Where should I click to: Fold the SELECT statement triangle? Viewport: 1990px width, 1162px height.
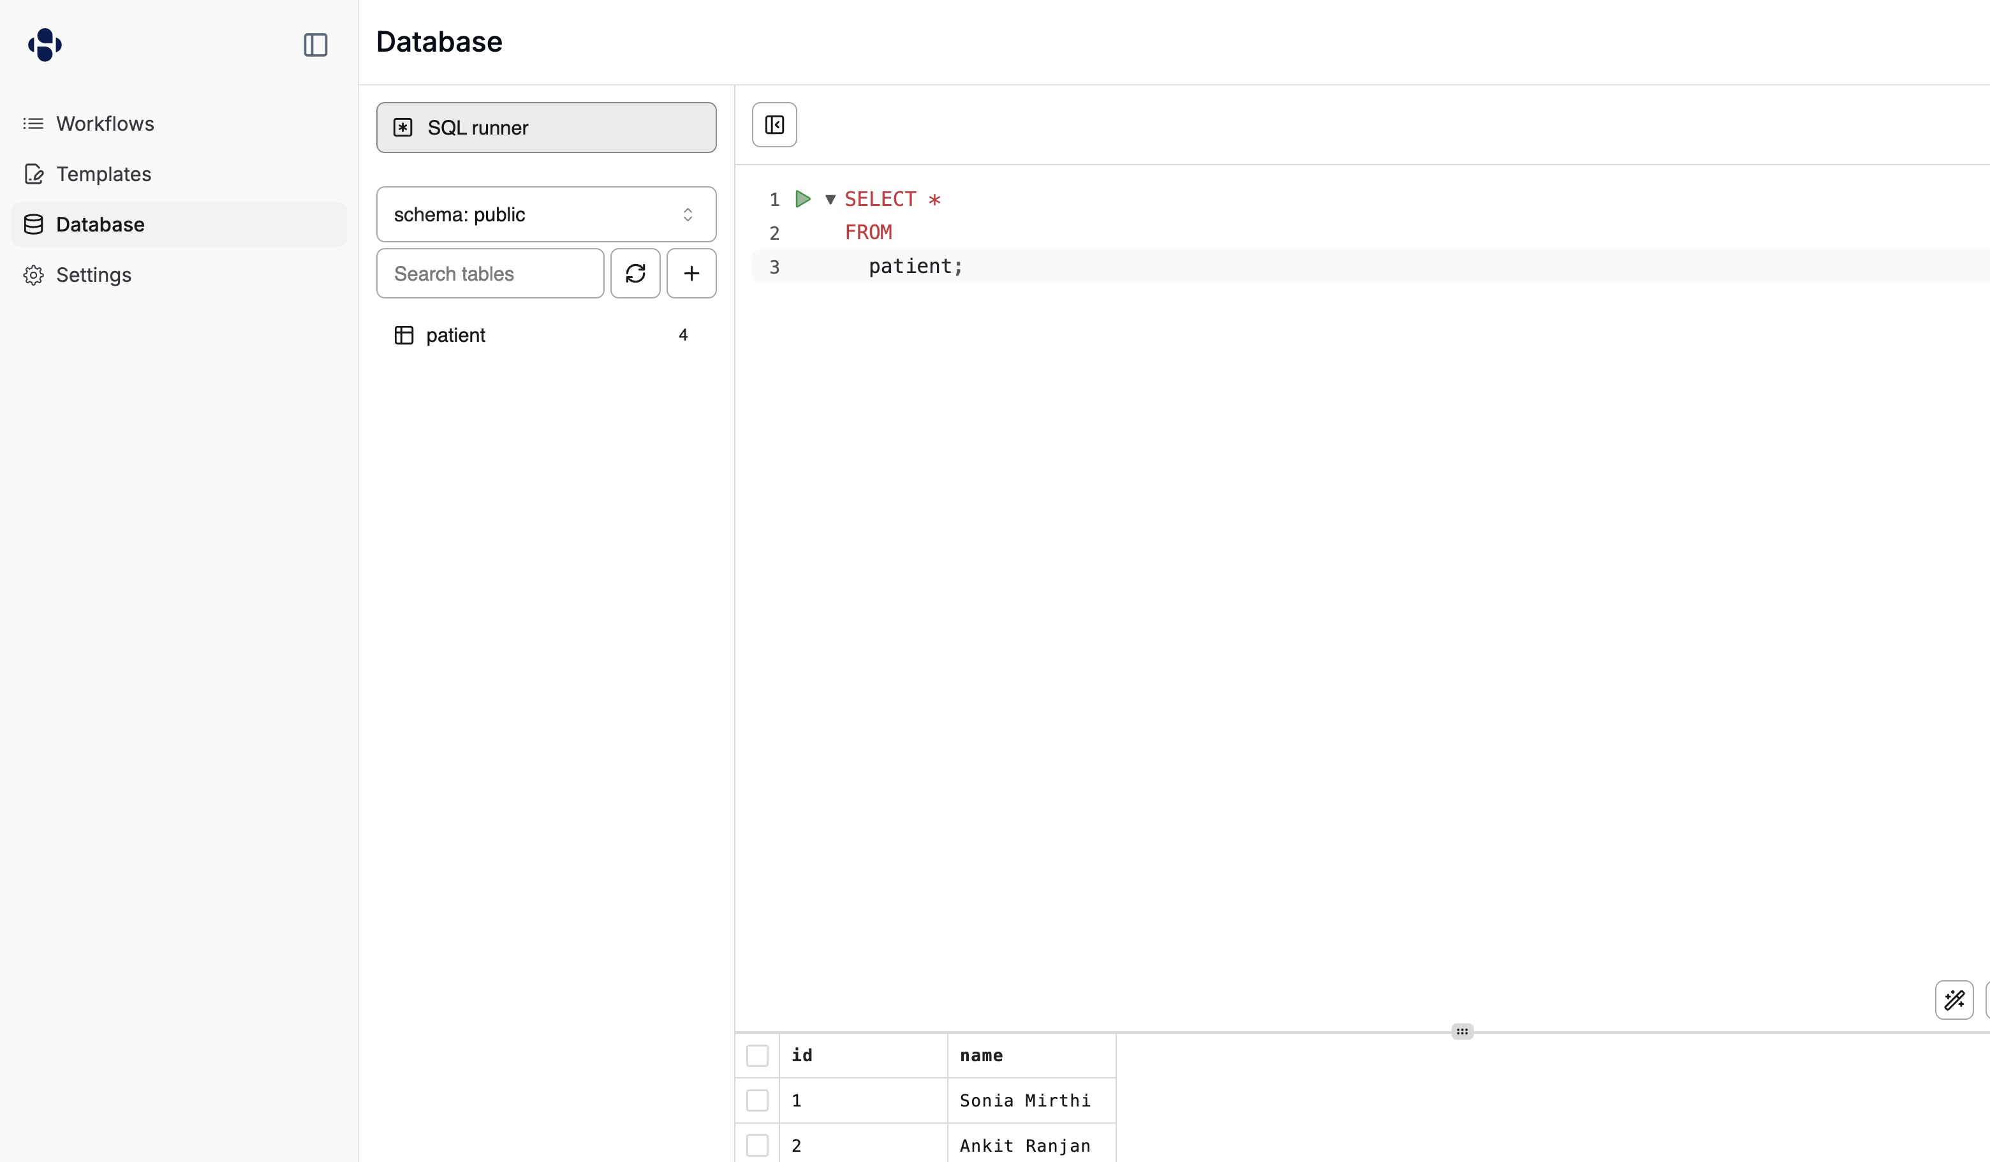point(830,200)
